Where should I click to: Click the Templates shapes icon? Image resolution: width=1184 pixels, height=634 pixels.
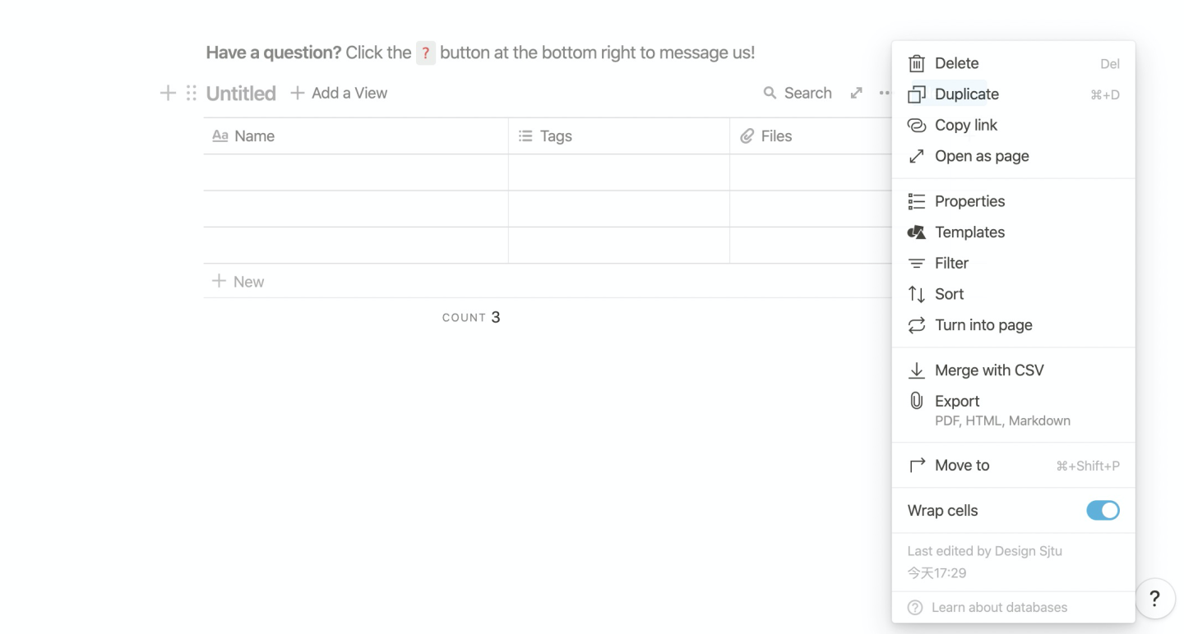pos(916,232)
